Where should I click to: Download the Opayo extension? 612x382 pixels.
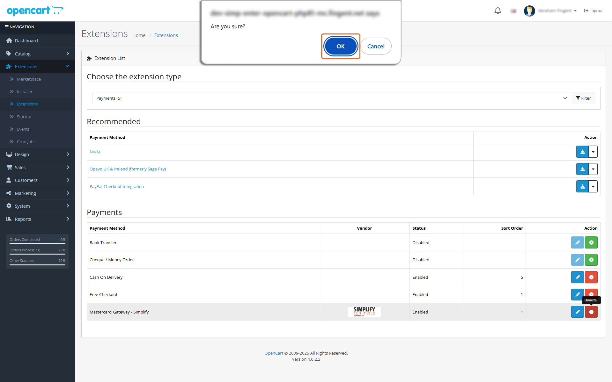(x=582, y=169)
